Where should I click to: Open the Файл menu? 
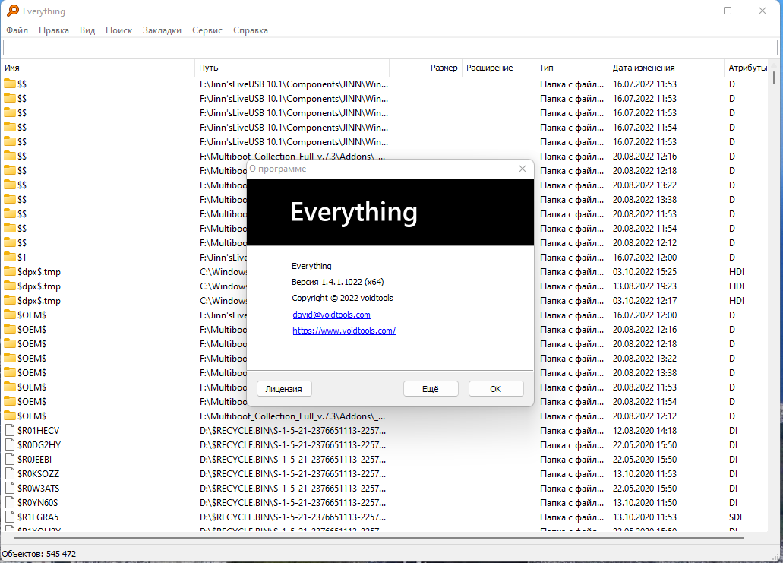pyautogui.click(x=17, y=30)
